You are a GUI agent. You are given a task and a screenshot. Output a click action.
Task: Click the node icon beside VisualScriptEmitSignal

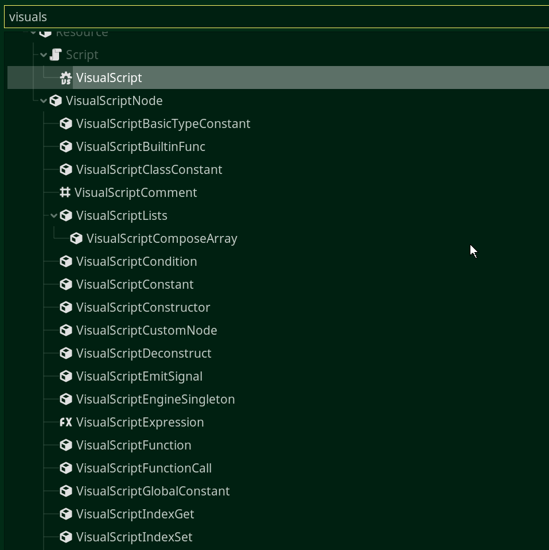pos(65,376)
